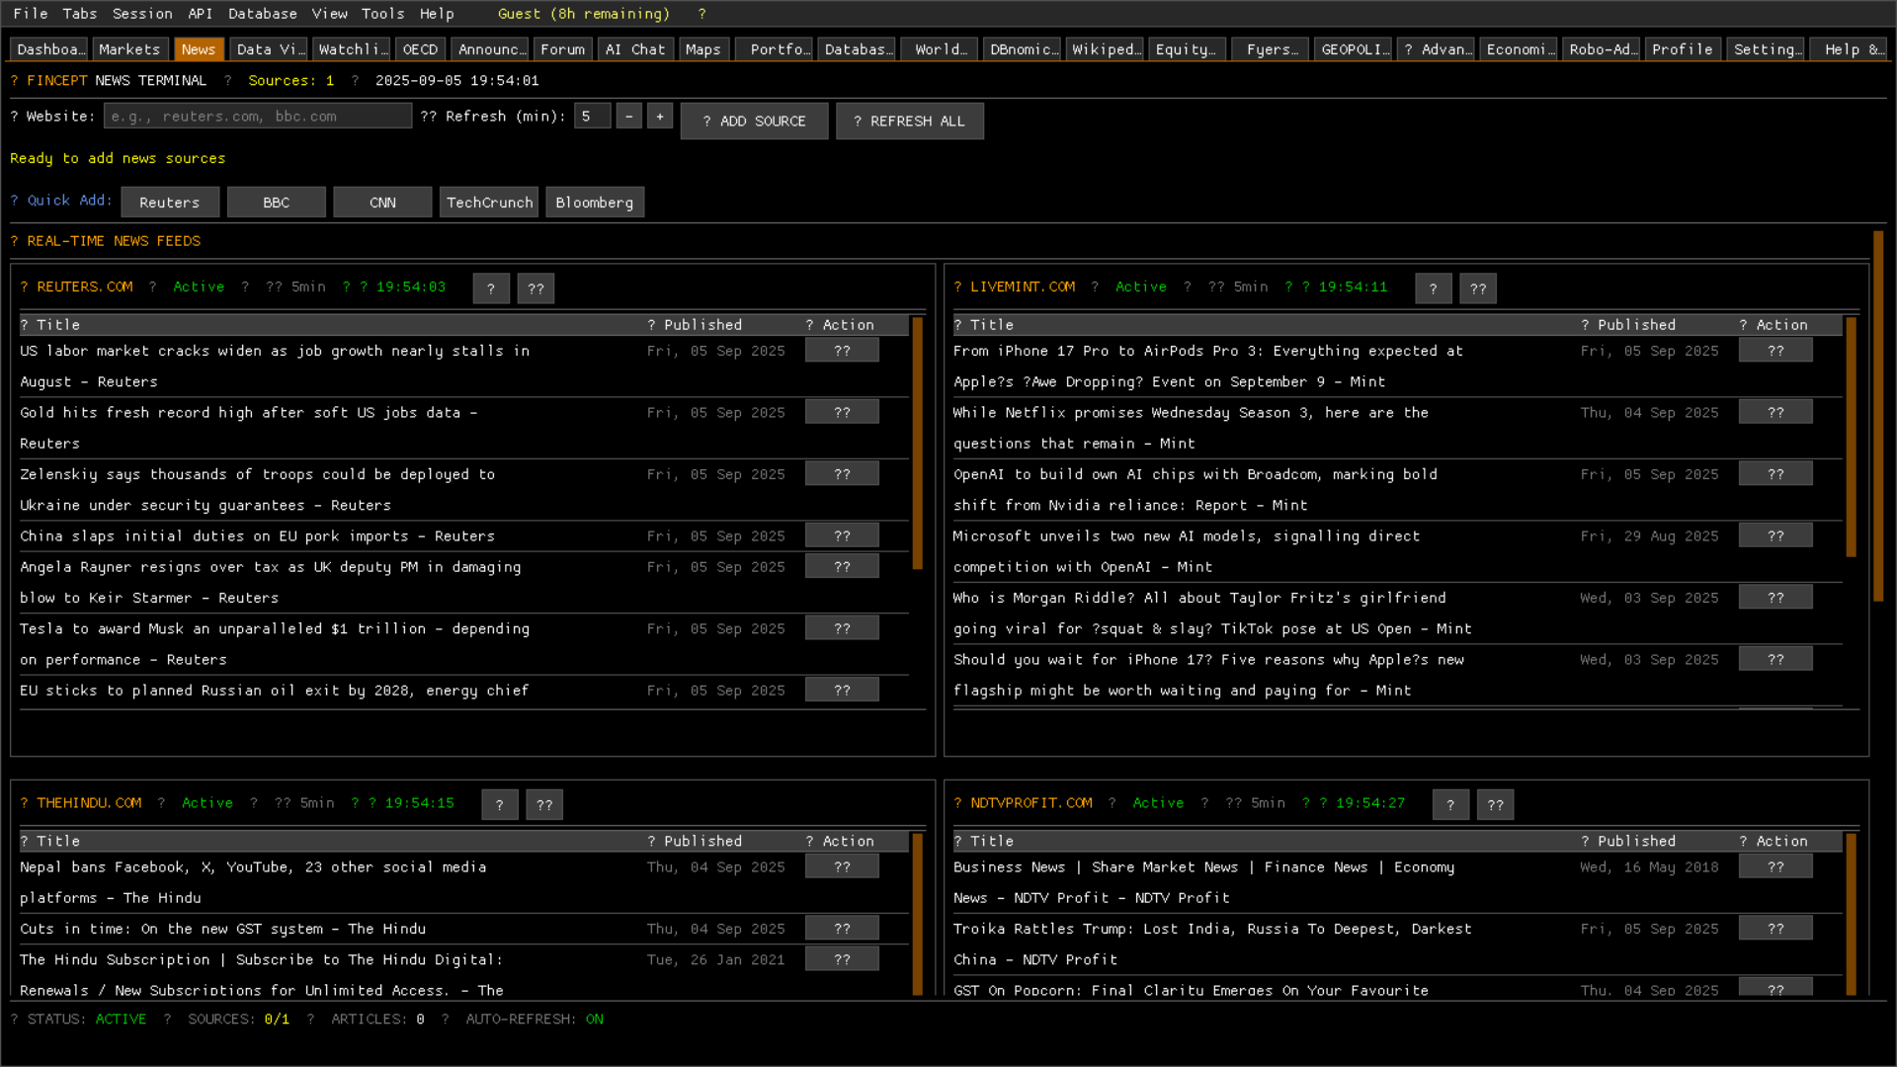The image size is (1897, 1067).
Task: Open action for Gold hits fresh record article
Action: coord(841,412)
